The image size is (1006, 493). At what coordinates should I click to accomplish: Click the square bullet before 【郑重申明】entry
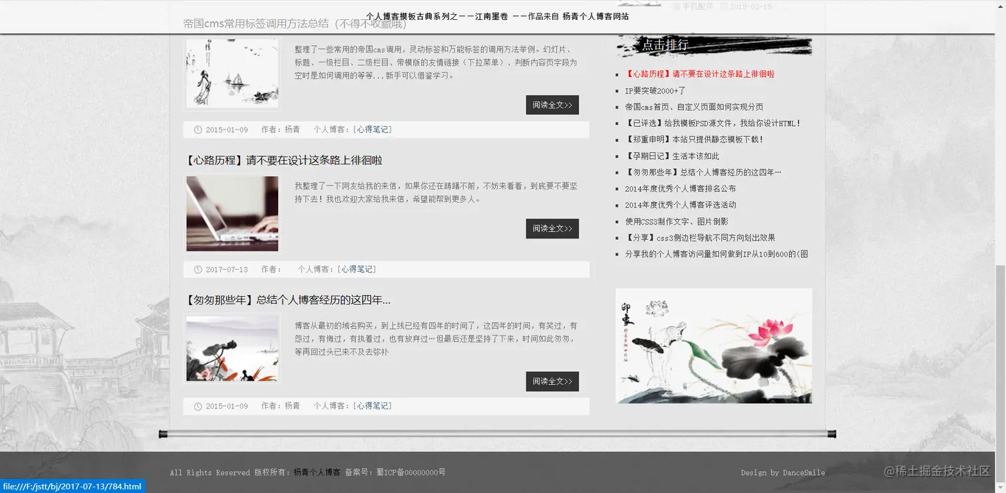click(619, 140)
